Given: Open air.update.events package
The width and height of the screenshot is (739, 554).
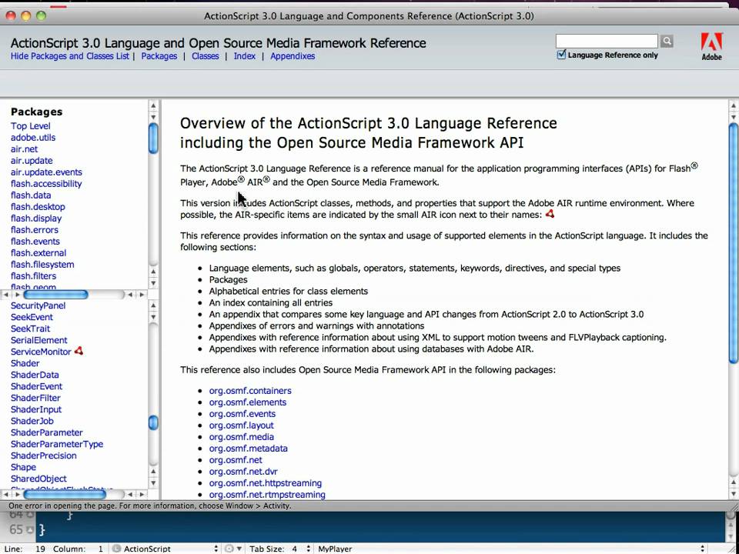Looking at the screenshot, I should tap(46, 172).
